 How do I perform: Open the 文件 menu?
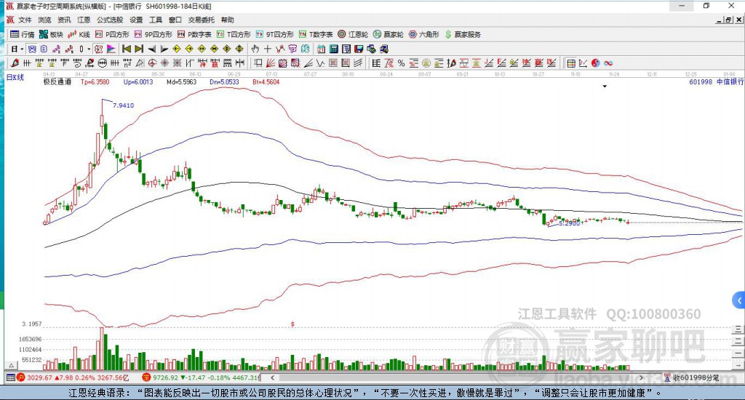pyautogui.click(x=25, y=20)
